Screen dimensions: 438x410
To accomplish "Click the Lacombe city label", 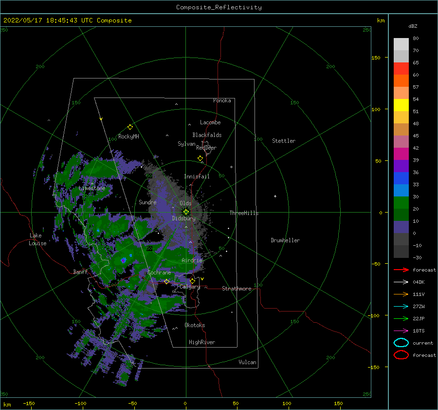I will [x=210, y=122].
